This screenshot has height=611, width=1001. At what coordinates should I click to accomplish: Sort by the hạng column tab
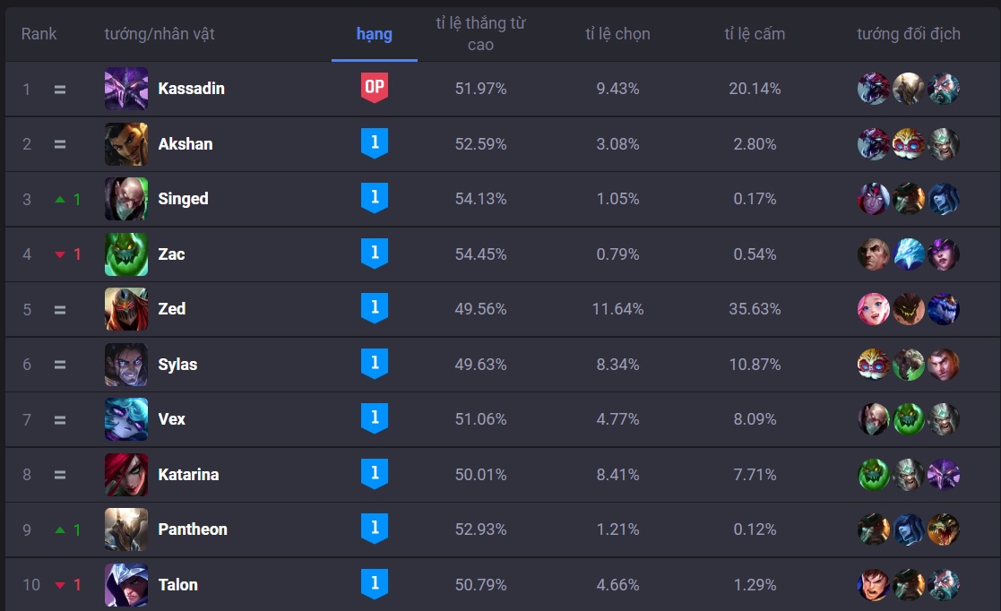pos(375,34)
